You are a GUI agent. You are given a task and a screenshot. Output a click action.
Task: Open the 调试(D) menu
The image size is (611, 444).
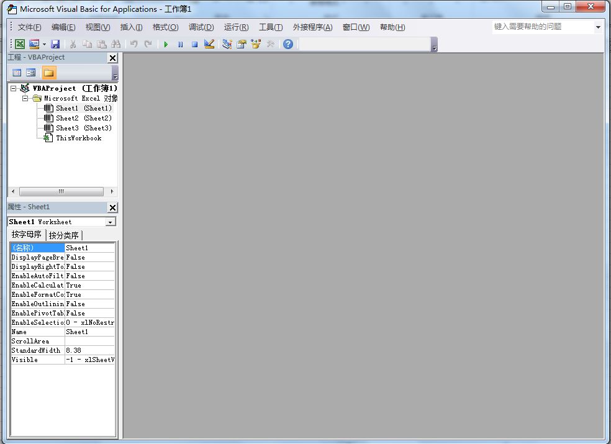pyautogui.click(x=201, y=27)
